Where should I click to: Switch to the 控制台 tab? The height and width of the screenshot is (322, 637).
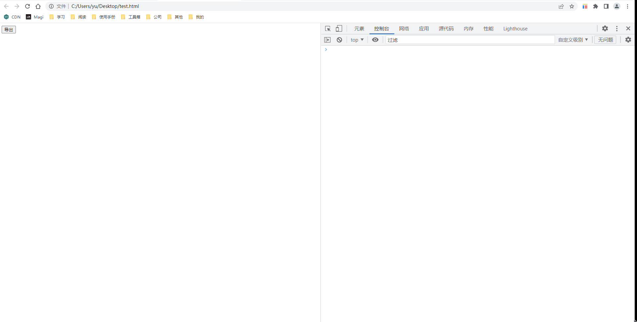(x=382, y=29)
